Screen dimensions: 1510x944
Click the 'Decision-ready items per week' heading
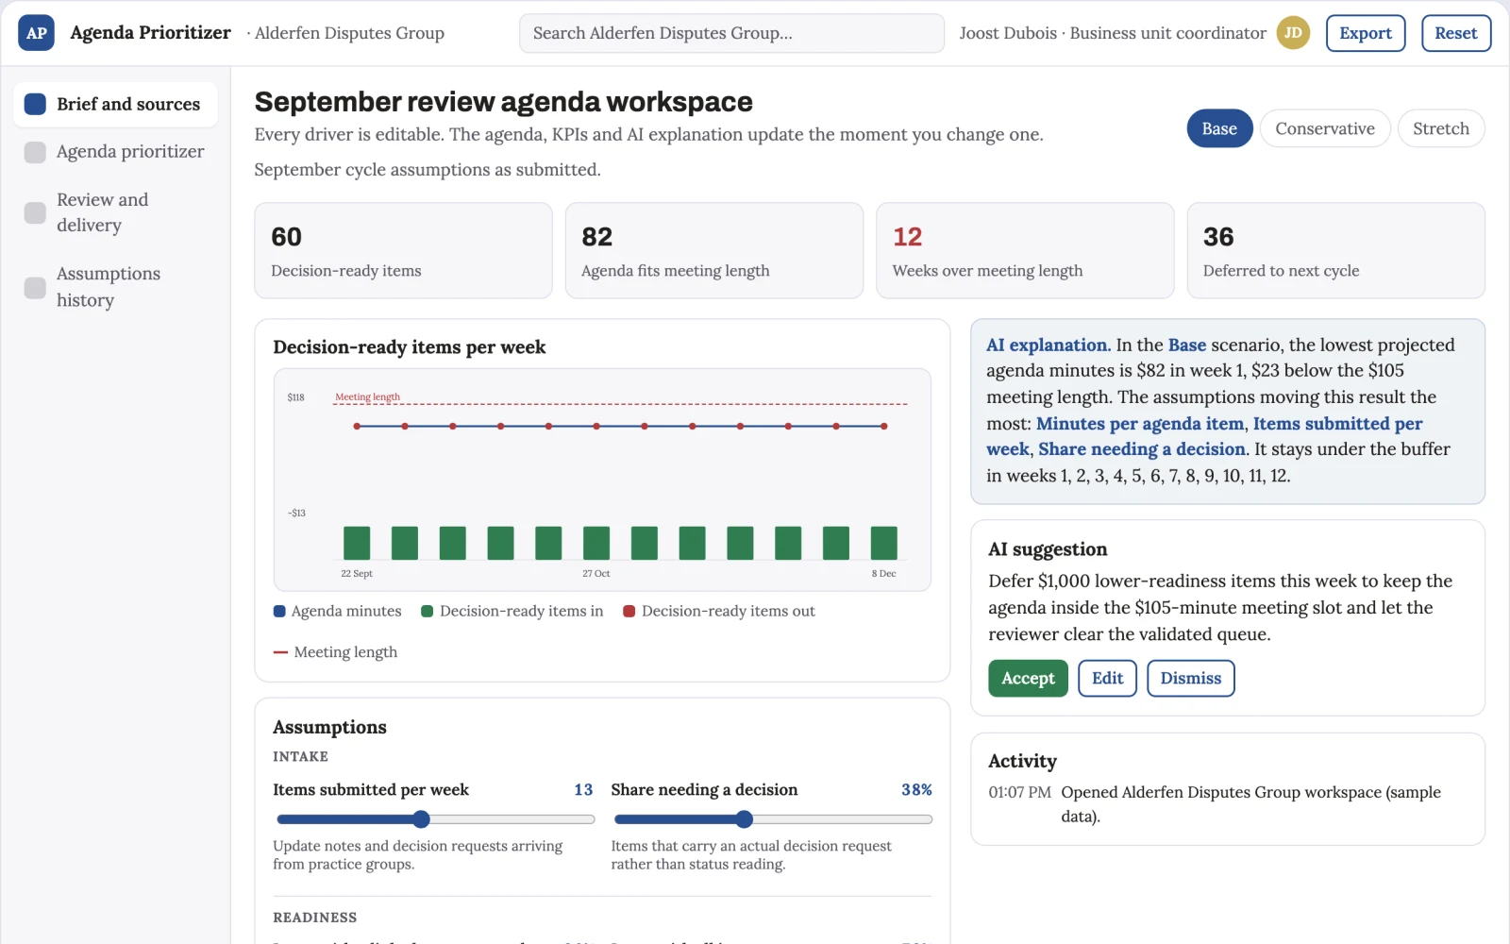(410, 346)
